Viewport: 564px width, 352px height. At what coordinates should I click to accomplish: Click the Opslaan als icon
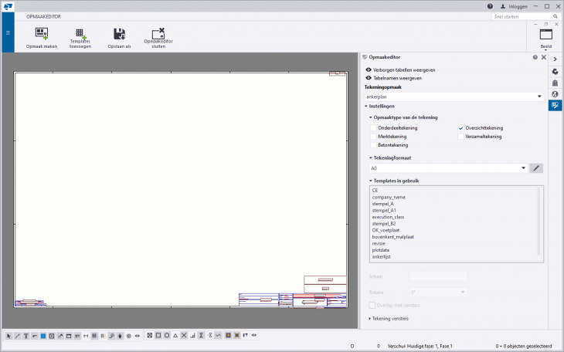[119, 33]
